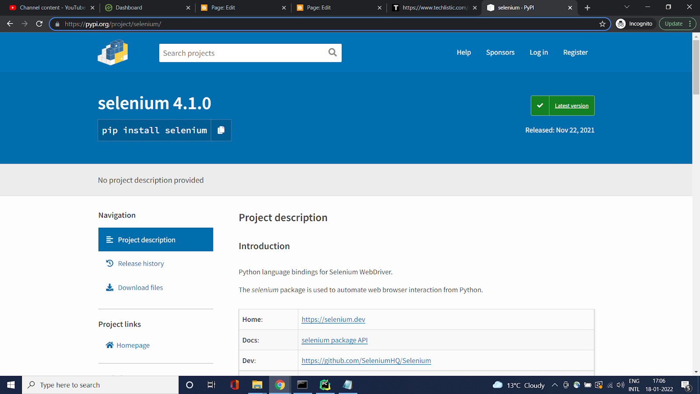Switch to the Dashboard tab
This screenshot has height=394, width=700.
(147, 7)
